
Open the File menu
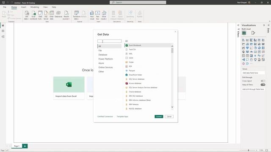[x=5, y=7]
